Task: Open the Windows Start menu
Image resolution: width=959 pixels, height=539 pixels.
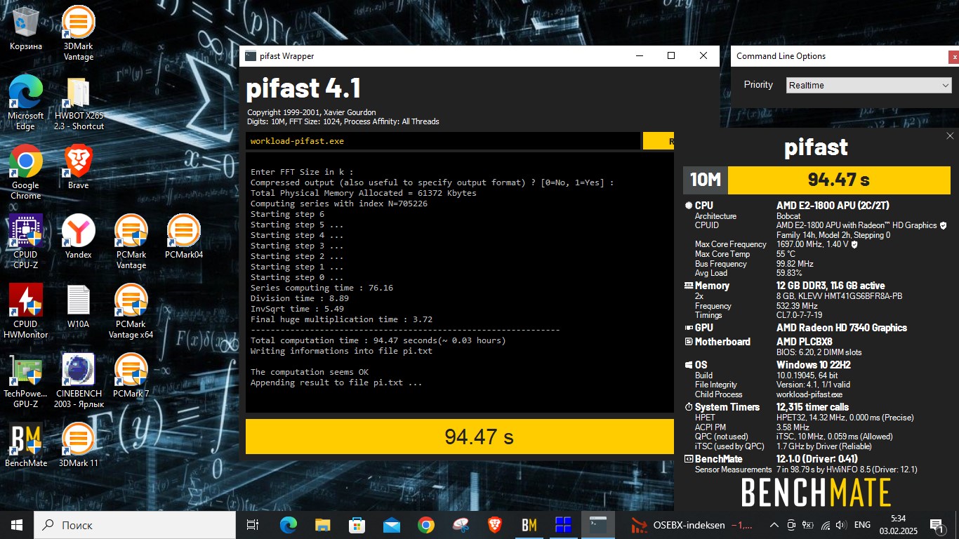Action: pyautogui.click(x=17, y=524)
